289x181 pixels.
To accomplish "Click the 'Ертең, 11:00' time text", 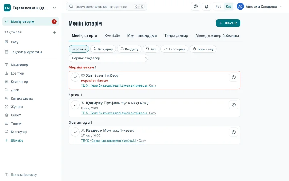I will pyautogui.click(x=89, y=108).
